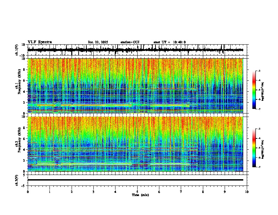The width and height of the screenshot is (278, 215).
Task: Click the ch.1 spectrogram plot
Action: tap(135, 86)
